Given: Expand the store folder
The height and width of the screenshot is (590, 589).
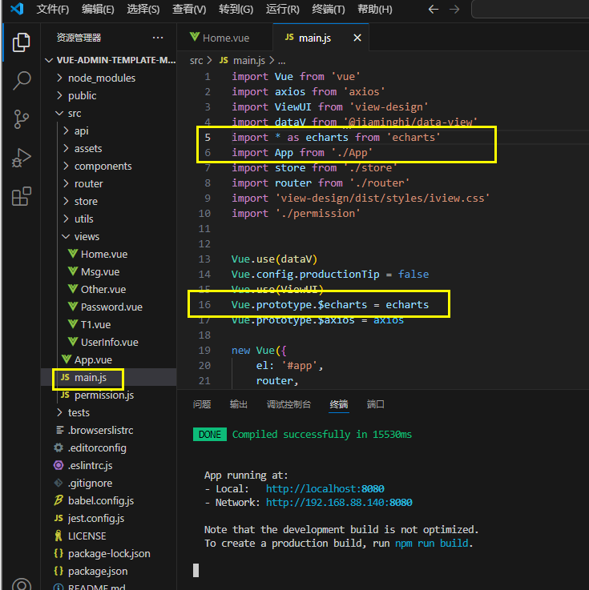Looking at the screenshot, I should pyautogui.click(x=109, y=201).
